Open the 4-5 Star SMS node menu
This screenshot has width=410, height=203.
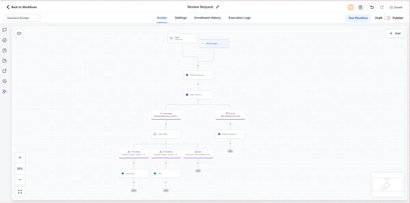(x=178, y=173)
